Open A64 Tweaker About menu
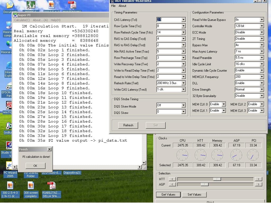The image size is (271, 203). 122,6
